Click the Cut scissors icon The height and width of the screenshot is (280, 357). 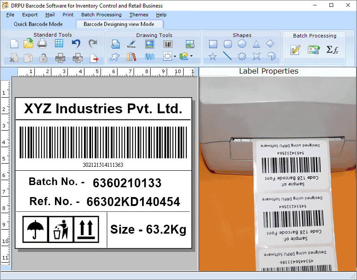point(14,58)
